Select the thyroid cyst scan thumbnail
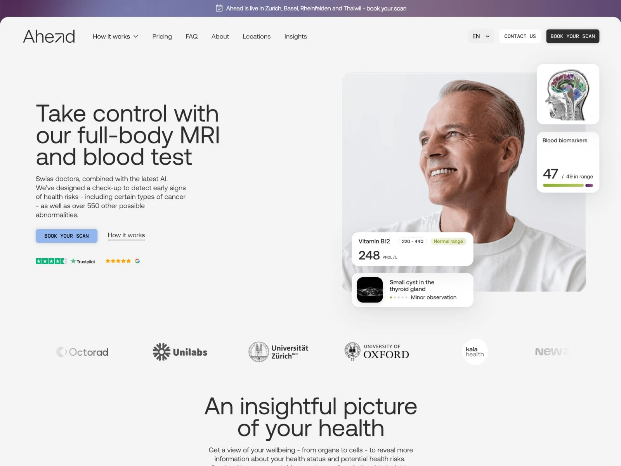The image size is (621, 466). 370,290
